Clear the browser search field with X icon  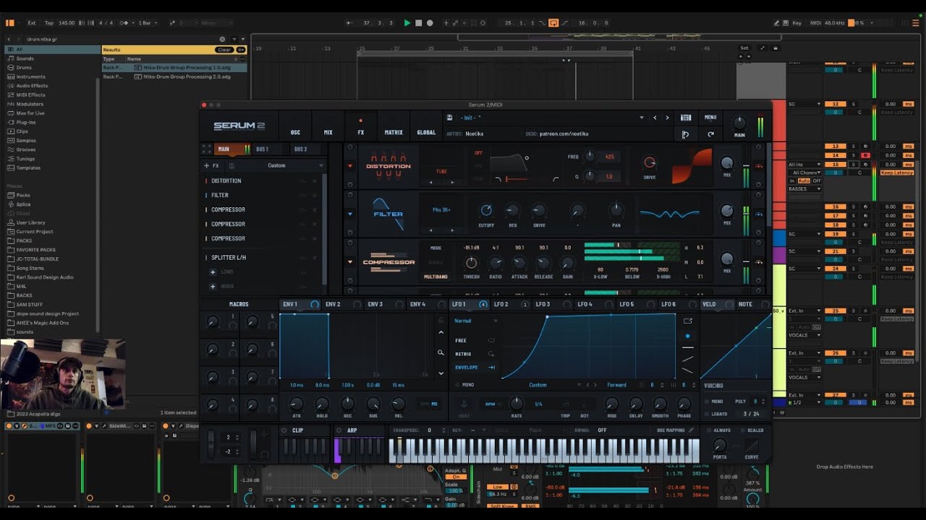coord(222,39)
